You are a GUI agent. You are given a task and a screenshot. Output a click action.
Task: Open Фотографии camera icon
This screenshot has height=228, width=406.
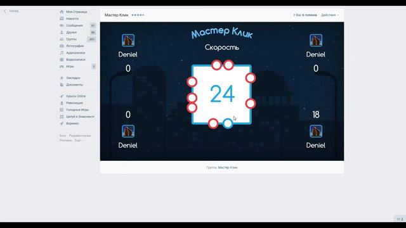click(x=62, y=46)
